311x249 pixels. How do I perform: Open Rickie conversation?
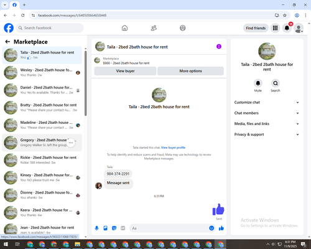[x=42, y=160]
